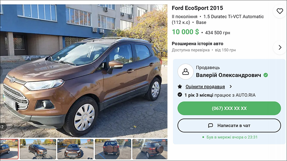Click the Розширена історія авто heading
Viewport: 287px width, 161px height.
tap(197, 44)
